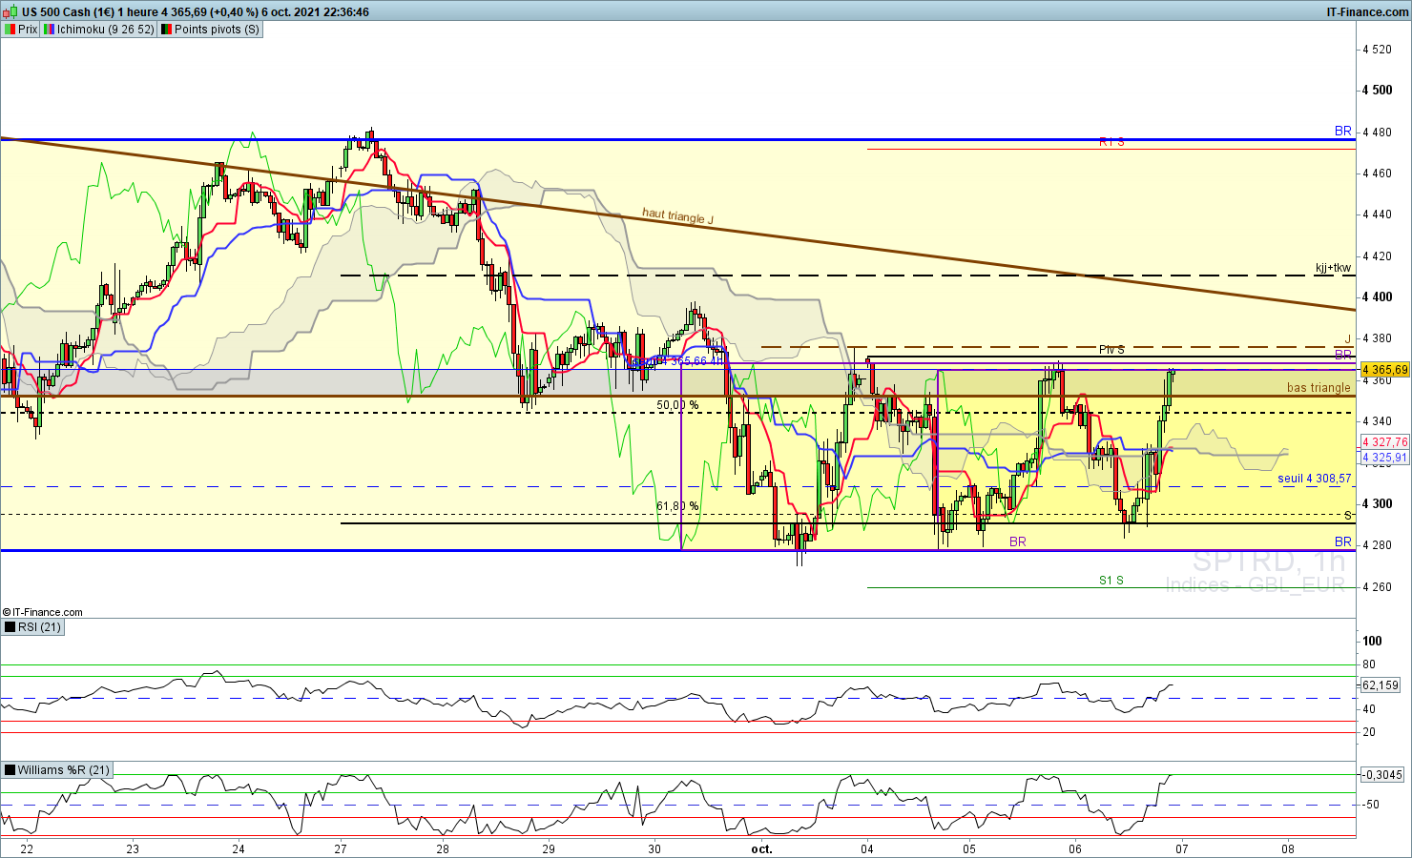Open the Points pivots (S) indicator label
This screenshot has width=1412, height=858.
[x=217, y=30]
